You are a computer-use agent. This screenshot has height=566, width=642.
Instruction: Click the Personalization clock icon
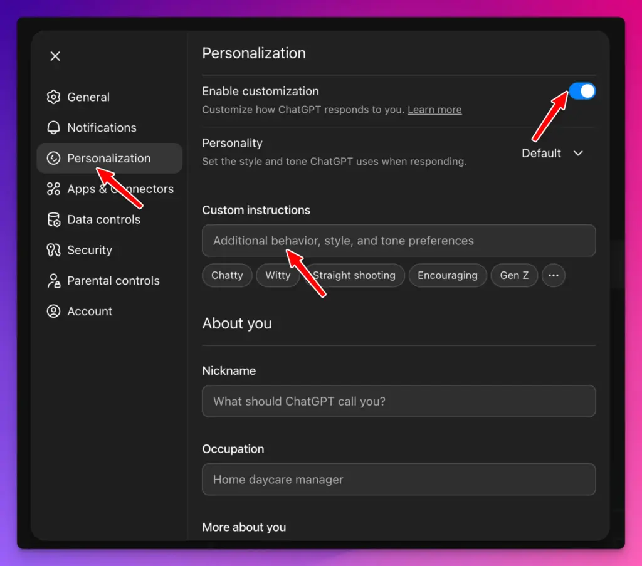coord(54,158)
